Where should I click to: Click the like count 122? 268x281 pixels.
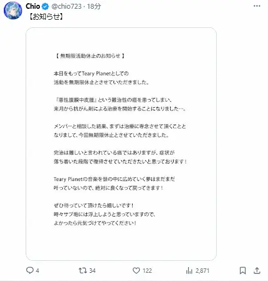147,271
